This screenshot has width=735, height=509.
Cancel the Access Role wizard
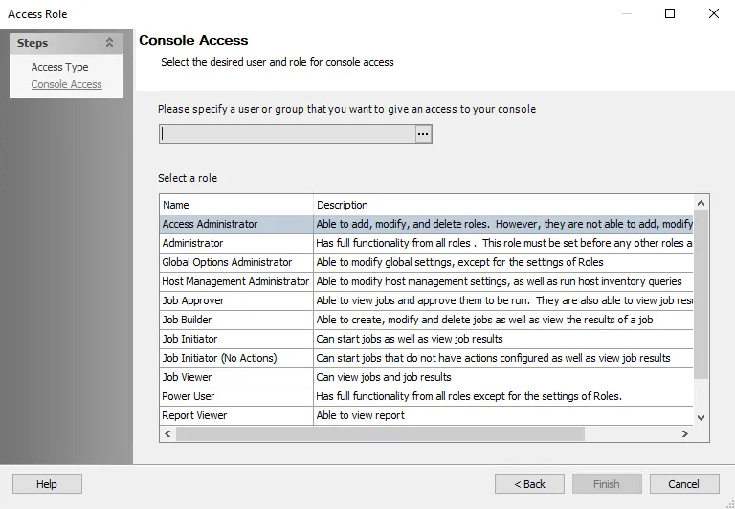pyautogui.click(x=684, y=484)
